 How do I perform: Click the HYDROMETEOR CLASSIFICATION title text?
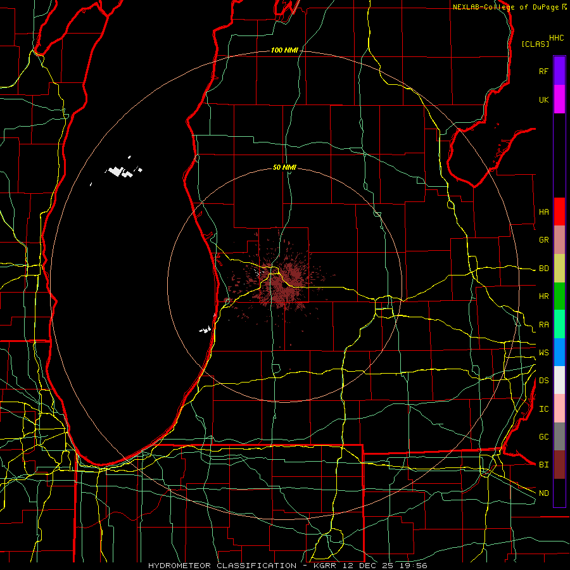pyautogui.click(x=222, y=566)
